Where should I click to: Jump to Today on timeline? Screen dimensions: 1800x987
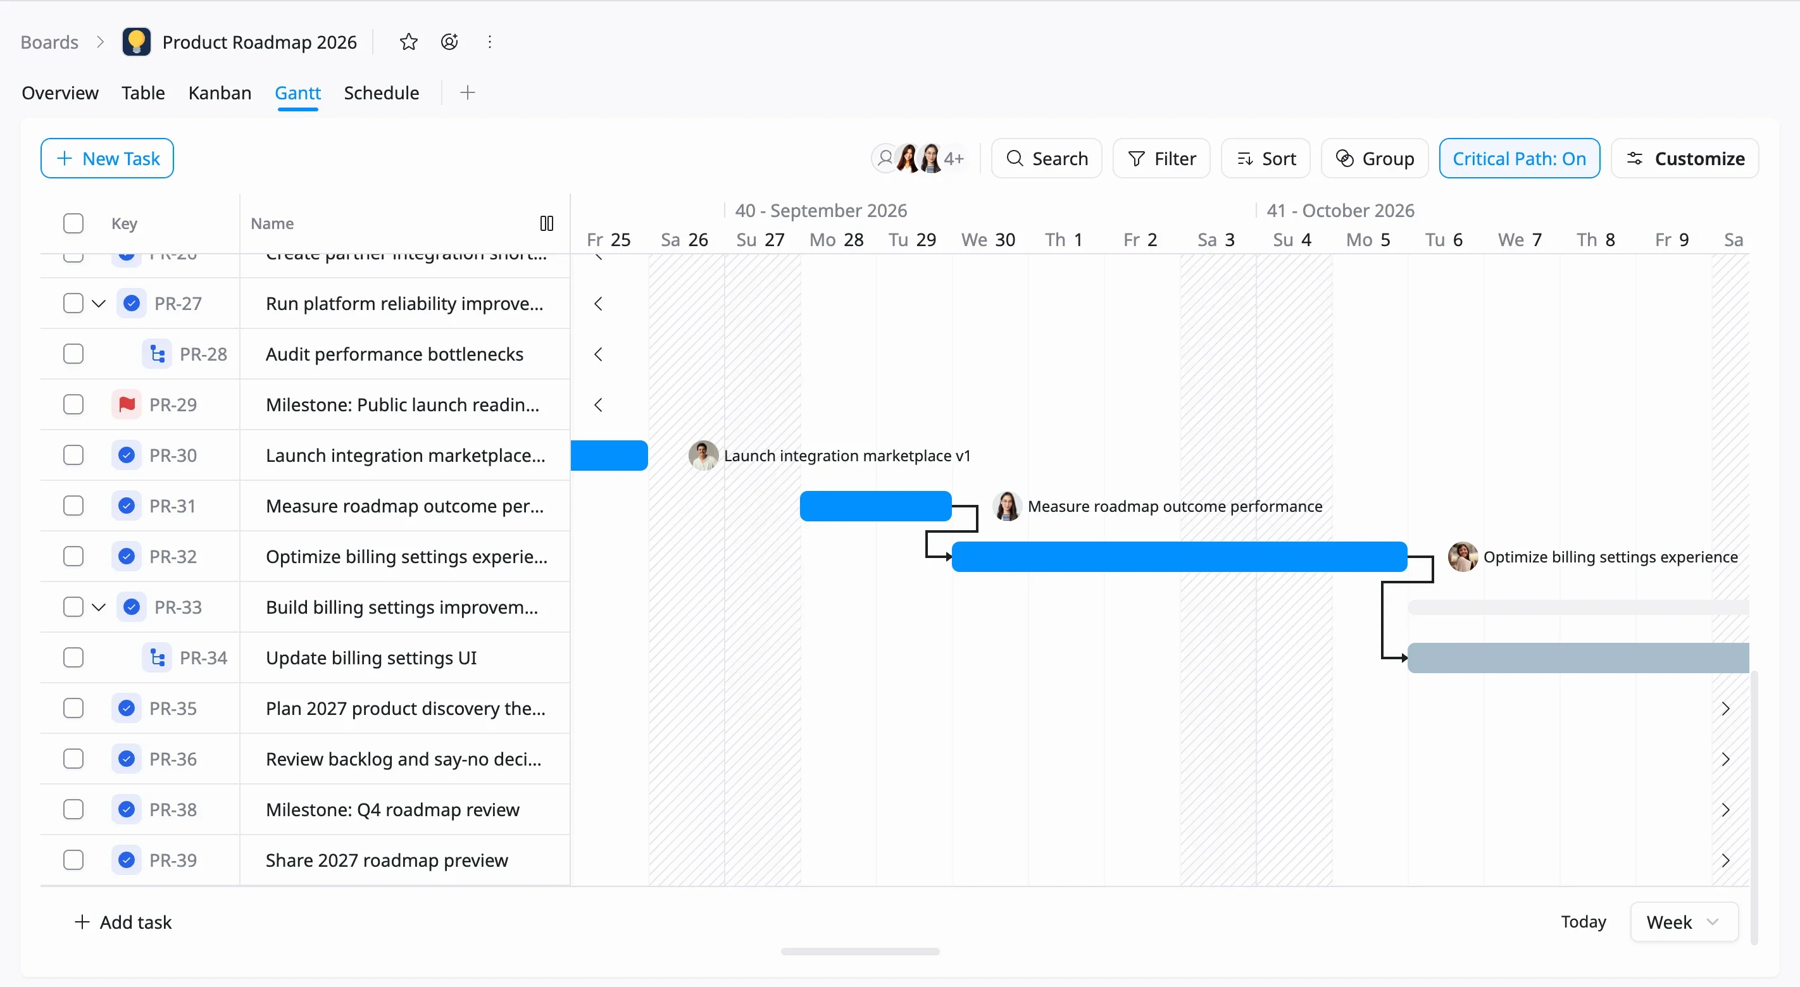coord(1584,922)
